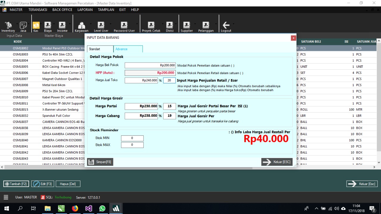Open Task View on taskbar
Viewport: 381px width, 214px height.
coord(34,208)
